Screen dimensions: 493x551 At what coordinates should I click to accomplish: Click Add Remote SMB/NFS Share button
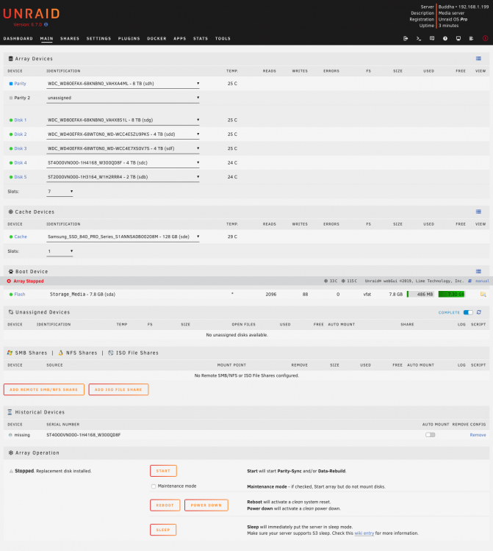click(44, 389)
